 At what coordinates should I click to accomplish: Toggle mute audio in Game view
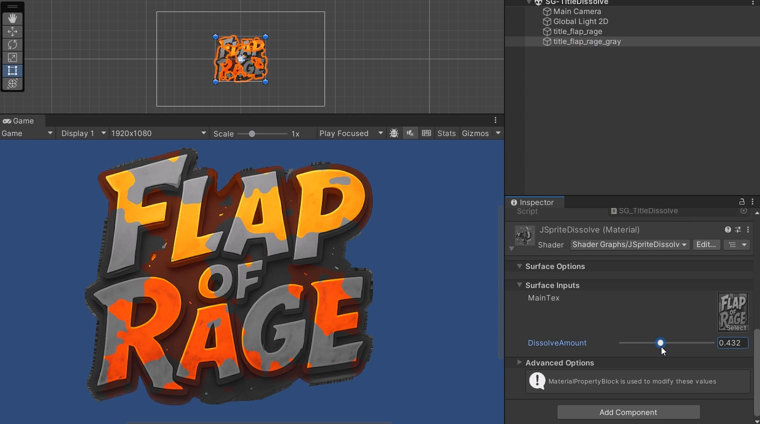pos(410,134)
